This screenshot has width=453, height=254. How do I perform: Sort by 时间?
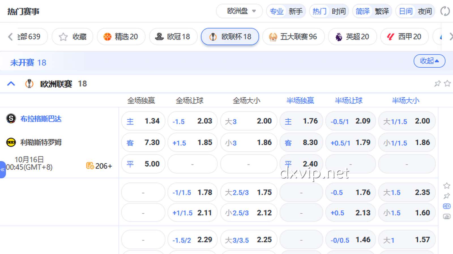click(339, 11)
